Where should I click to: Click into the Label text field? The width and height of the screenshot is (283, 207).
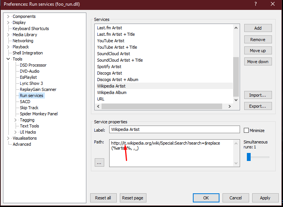tap(174, 129)
